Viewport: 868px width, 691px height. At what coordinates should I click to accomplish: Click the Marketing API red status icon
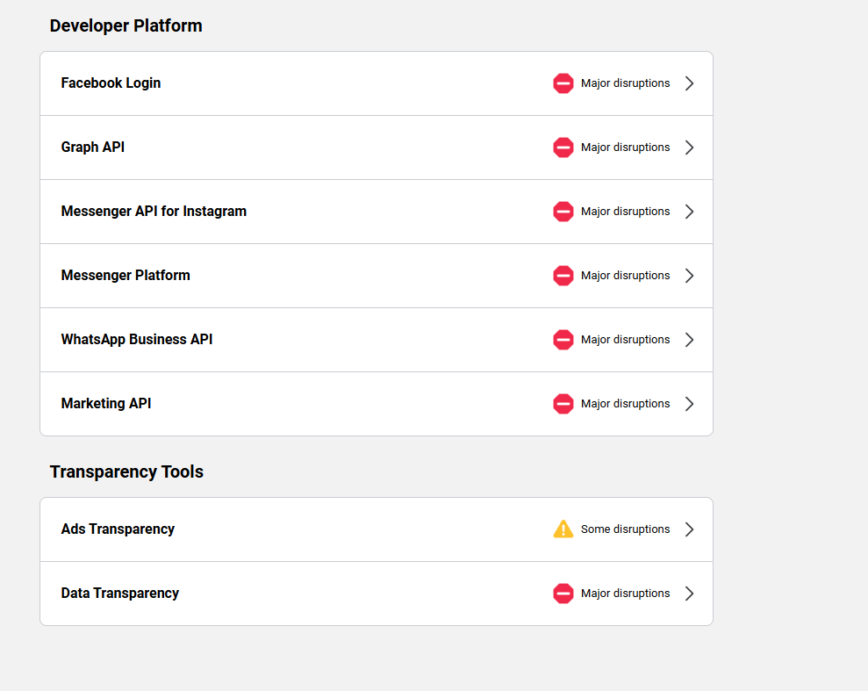tap(563, 404)
